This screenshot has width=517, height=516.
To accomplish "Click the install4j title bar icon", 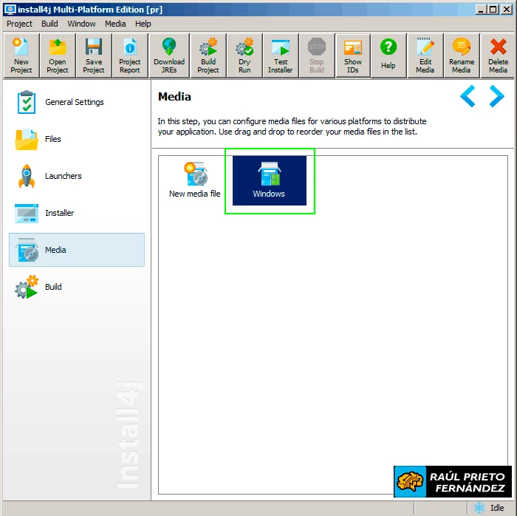I will (10, 9).
